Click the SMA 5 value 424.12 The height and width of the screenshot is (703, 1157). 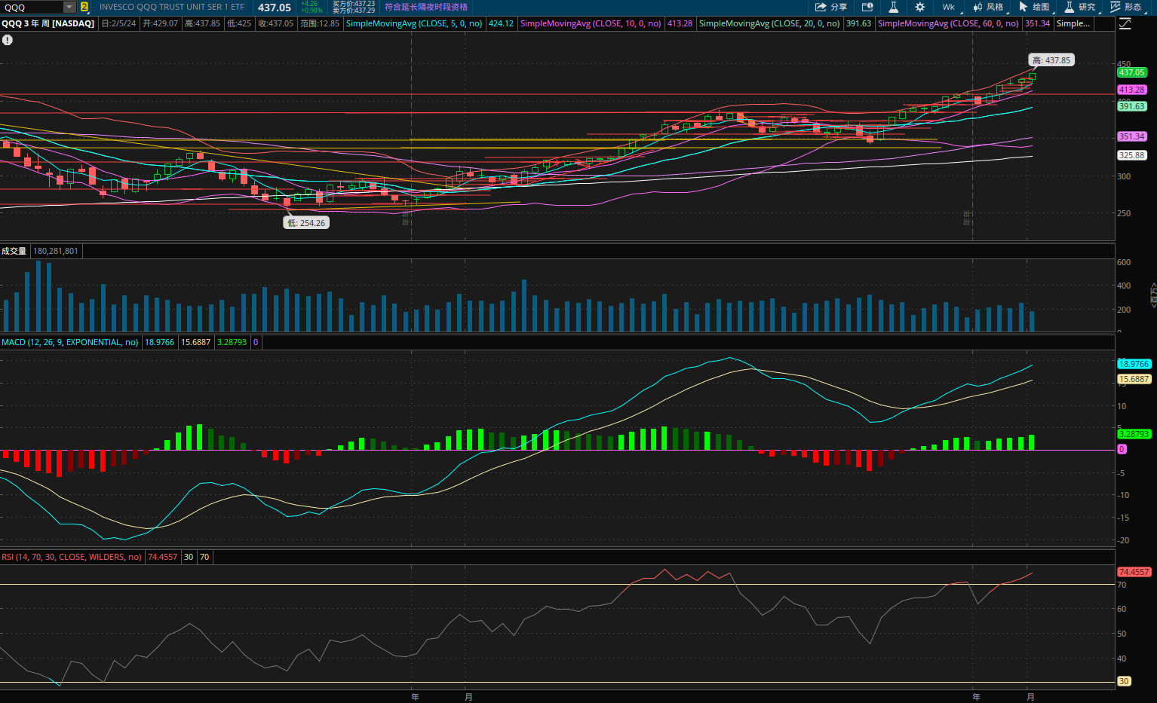tap(501, 23)
